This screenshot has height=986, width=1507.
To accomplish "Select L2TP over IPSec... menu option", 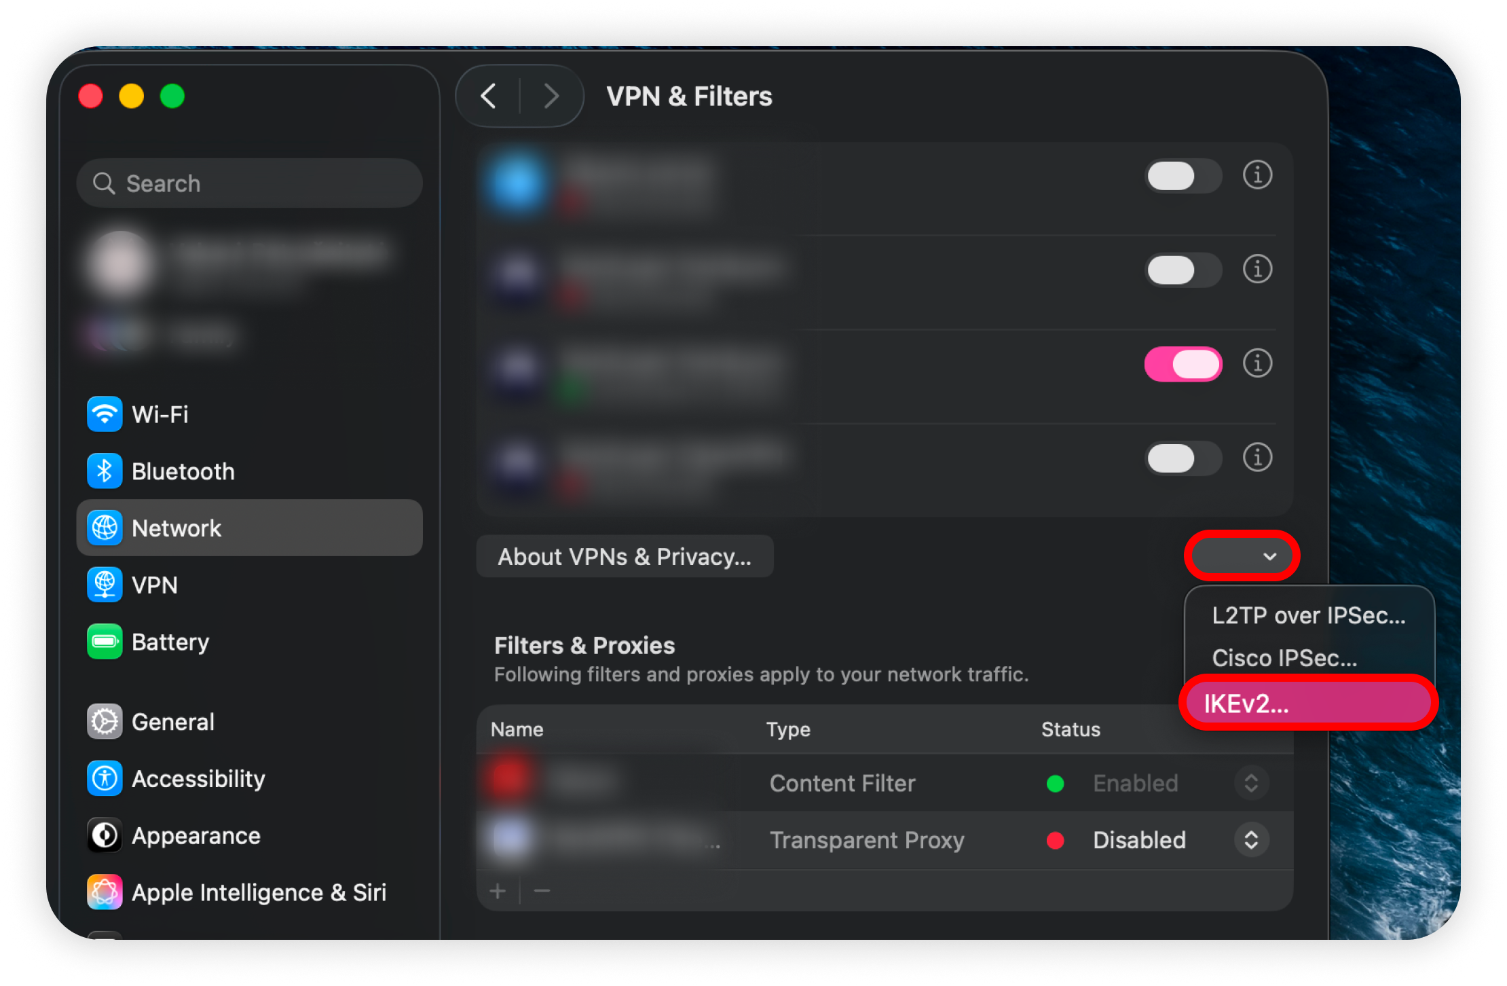I will pos(1308,615).
